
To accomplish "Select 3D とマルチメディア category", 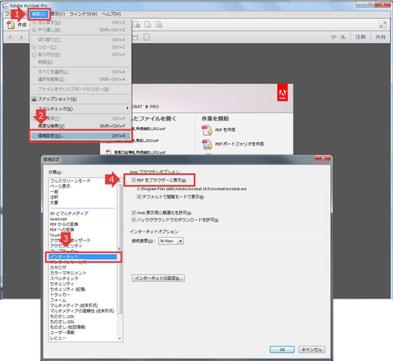I will pos(69,214).
